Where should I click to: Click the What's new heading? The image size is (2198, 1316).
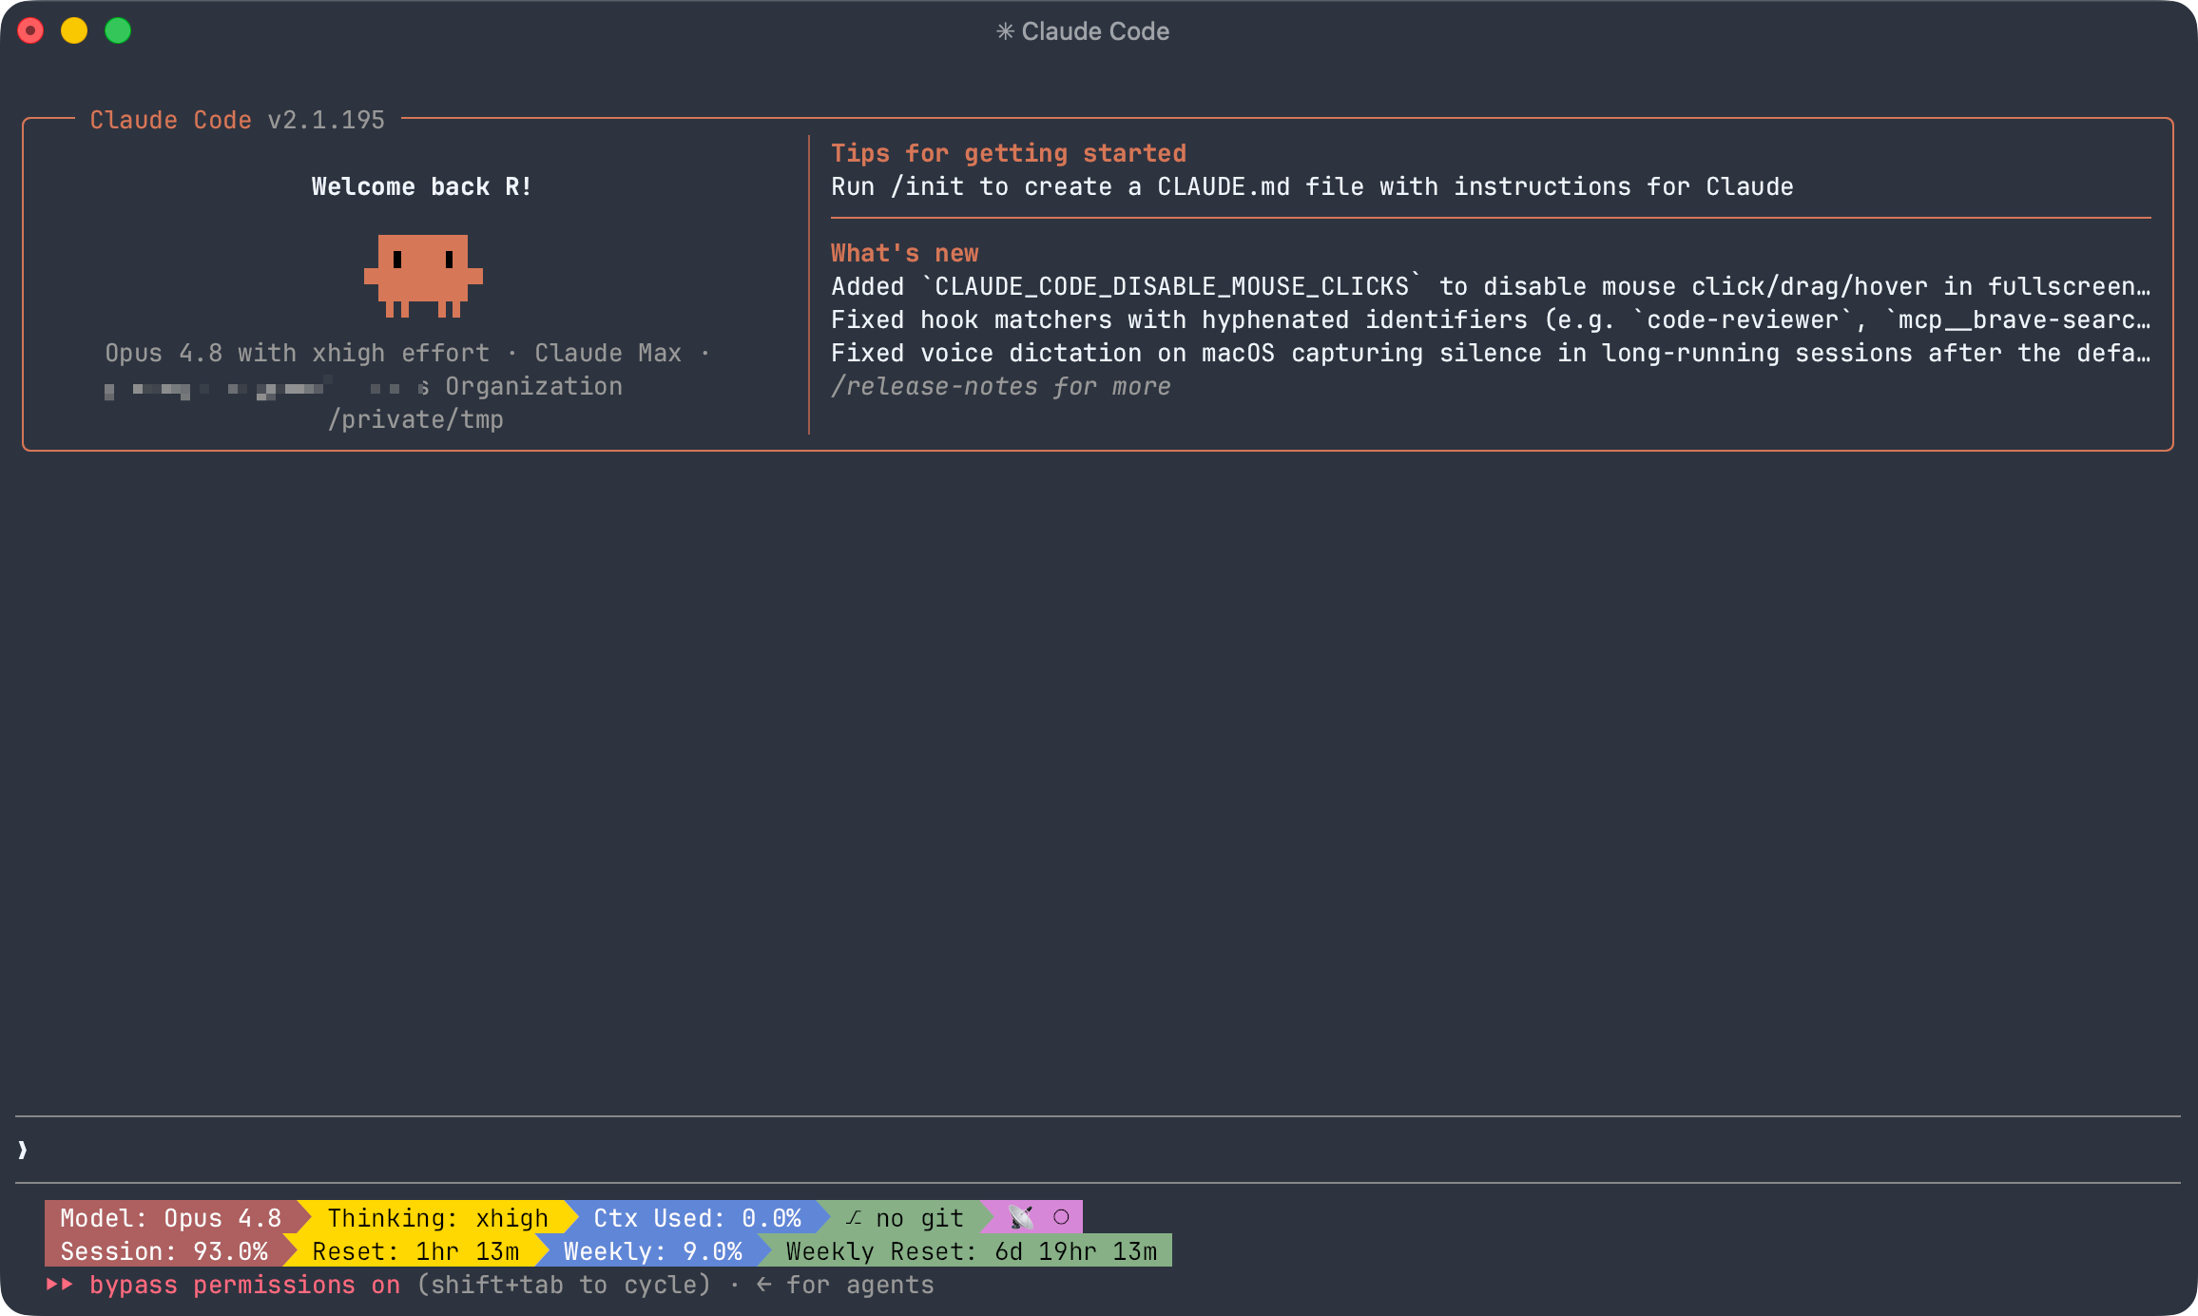point(904,253)
